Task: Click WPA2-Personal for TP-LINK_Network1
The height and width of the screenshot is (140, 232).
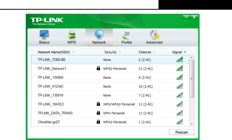Action: 115,69
